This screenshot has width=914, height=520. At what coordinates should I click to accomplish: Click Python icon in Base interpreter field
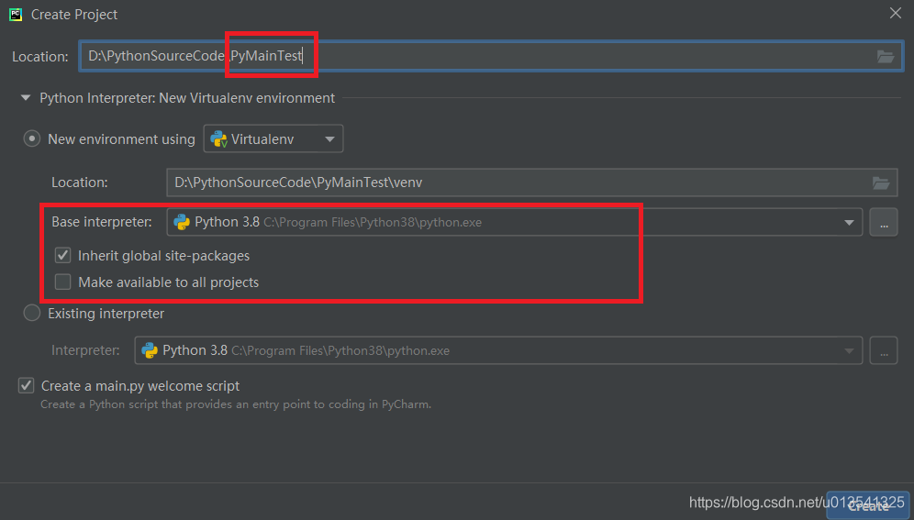tap(182, 223)
